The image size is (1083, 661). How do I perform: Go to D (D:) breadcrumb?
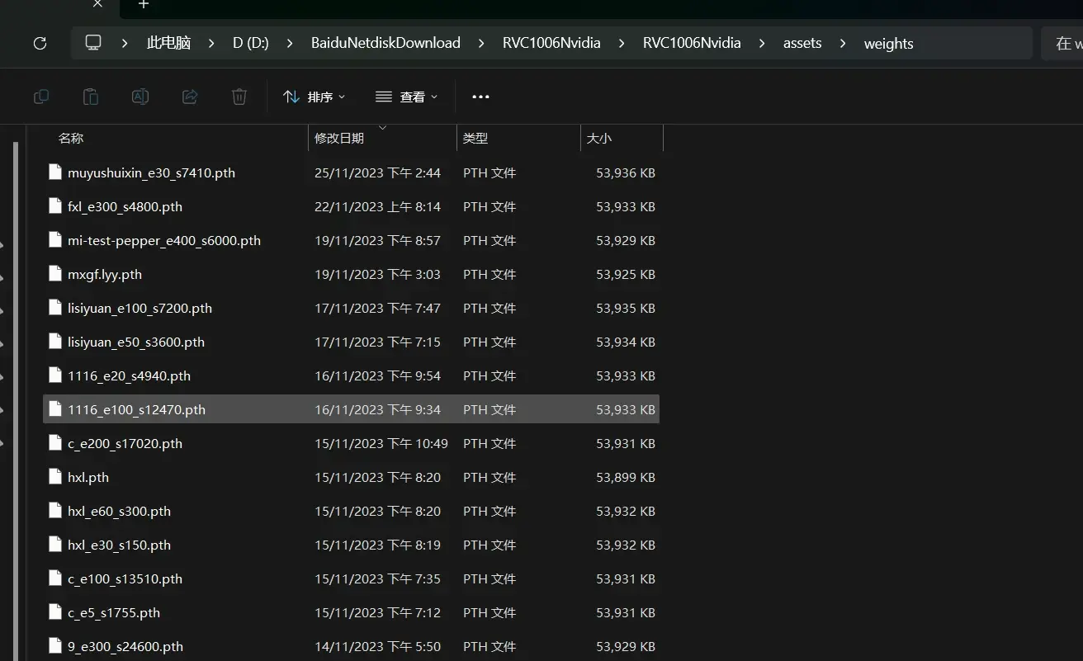(x=251, y=43)
